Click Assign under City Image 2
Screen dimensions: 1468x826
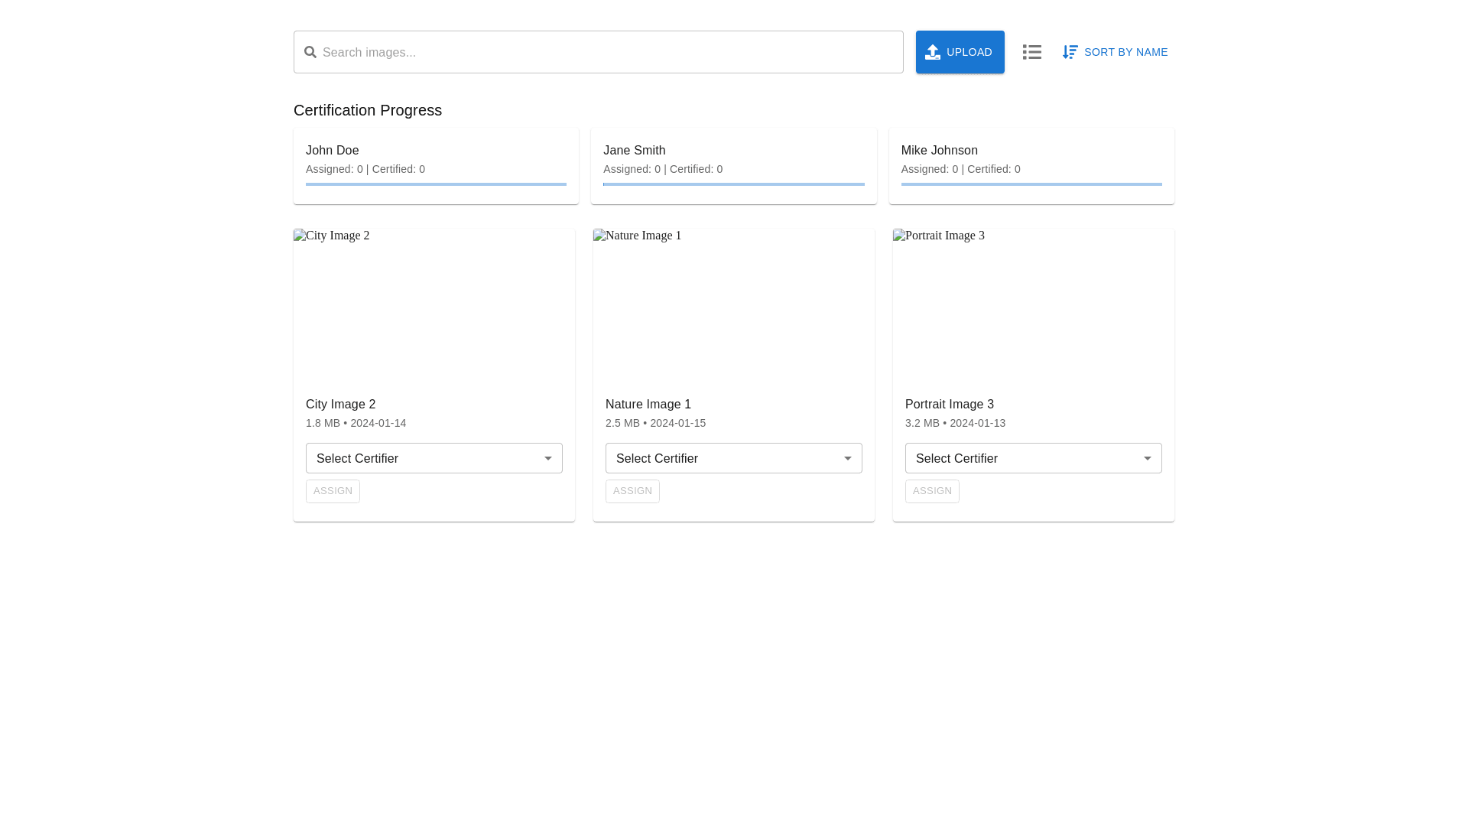333,491
